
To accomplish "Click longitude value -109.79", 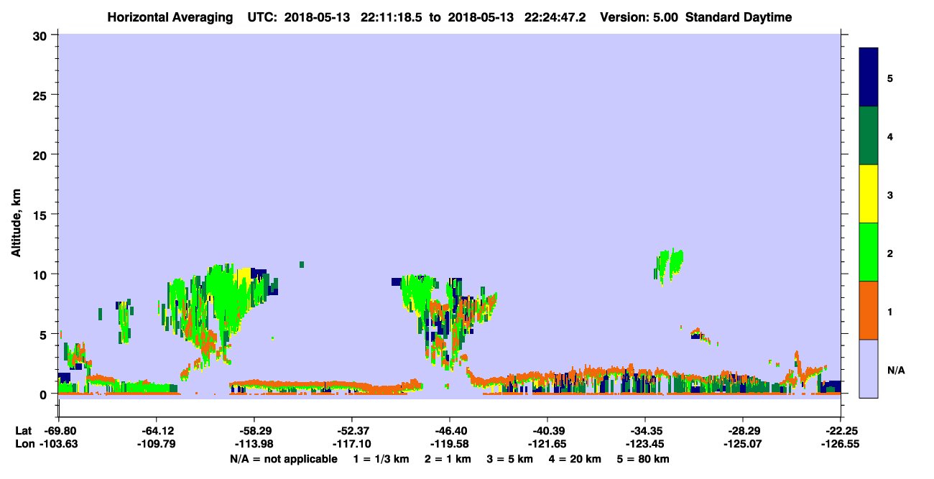I will (156, 444).
